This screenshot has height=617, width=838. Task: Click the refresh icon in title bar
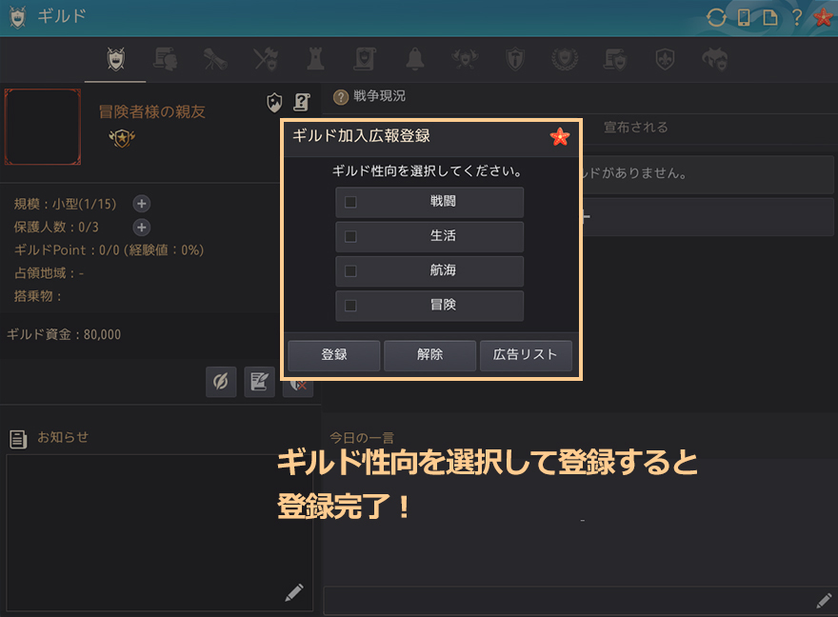tap(716, 17)
